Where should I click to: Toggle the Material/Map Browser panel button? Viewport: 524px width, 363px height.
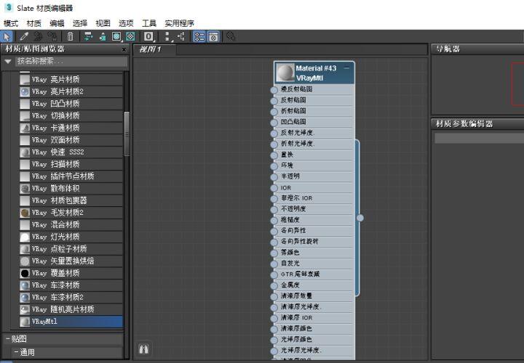click(x=199, y=37)
